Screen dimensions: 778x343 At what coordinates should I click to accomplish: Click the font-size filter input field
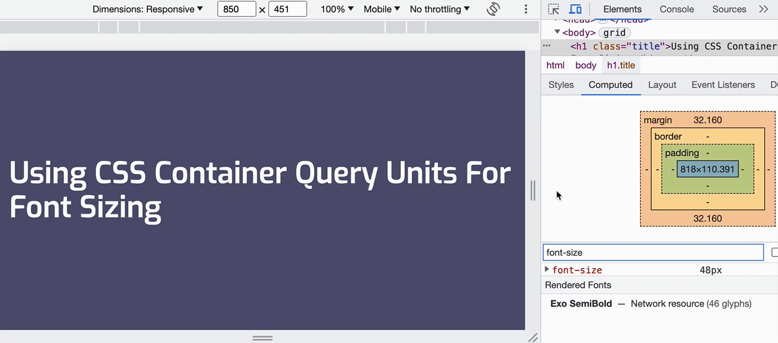653,252
